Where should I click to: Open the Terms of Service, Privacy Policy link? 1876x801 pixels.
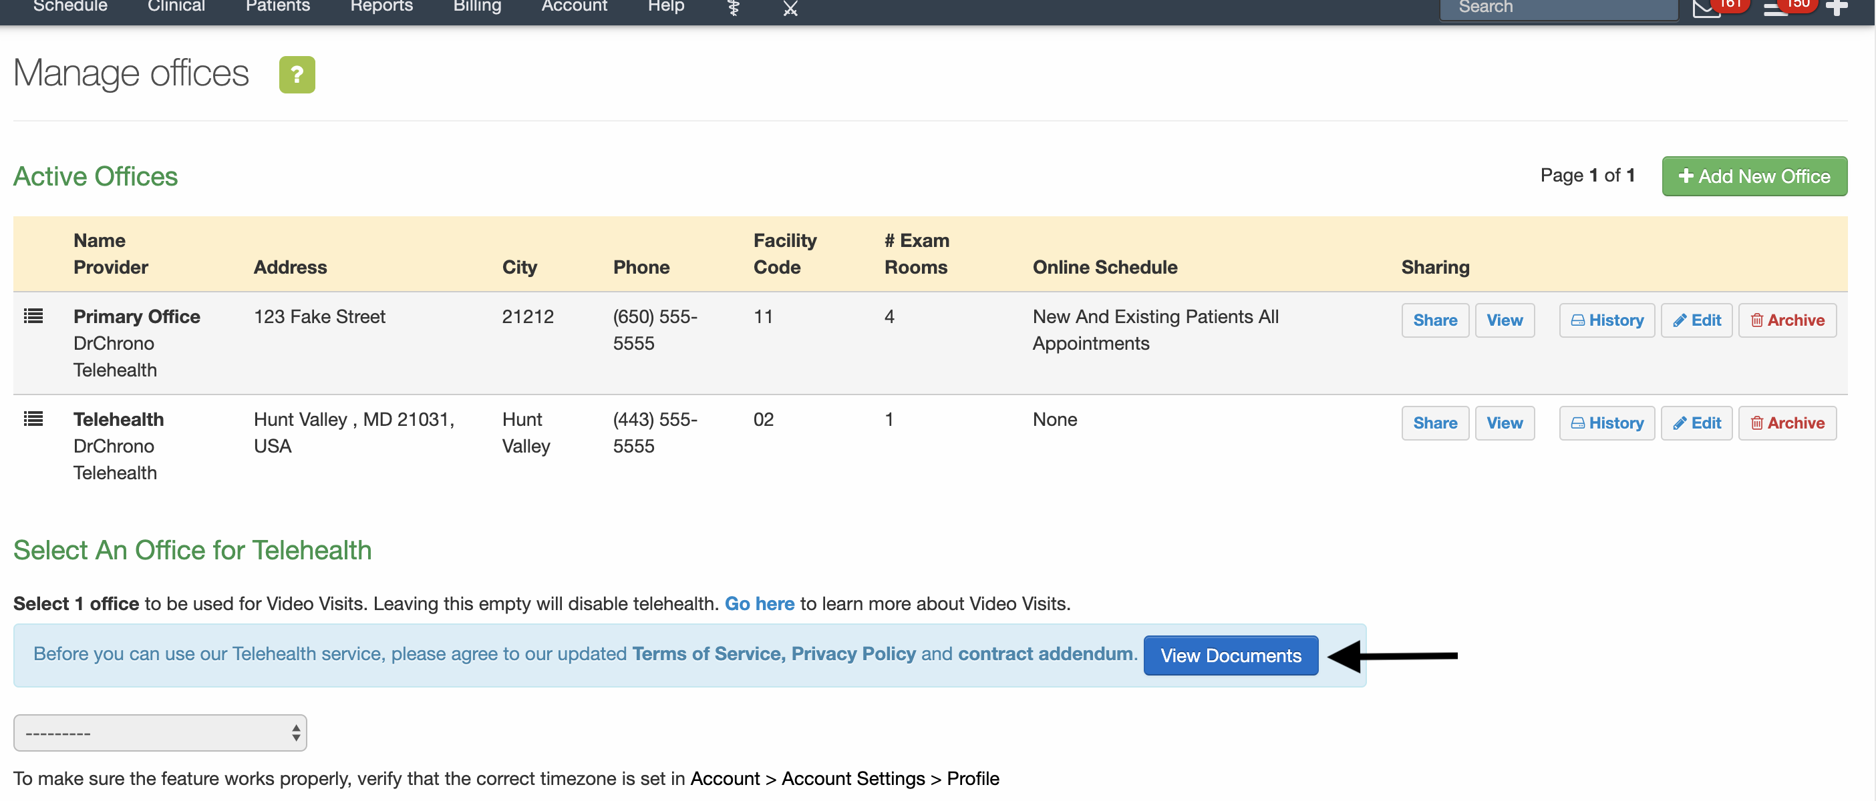coord(774,654)
